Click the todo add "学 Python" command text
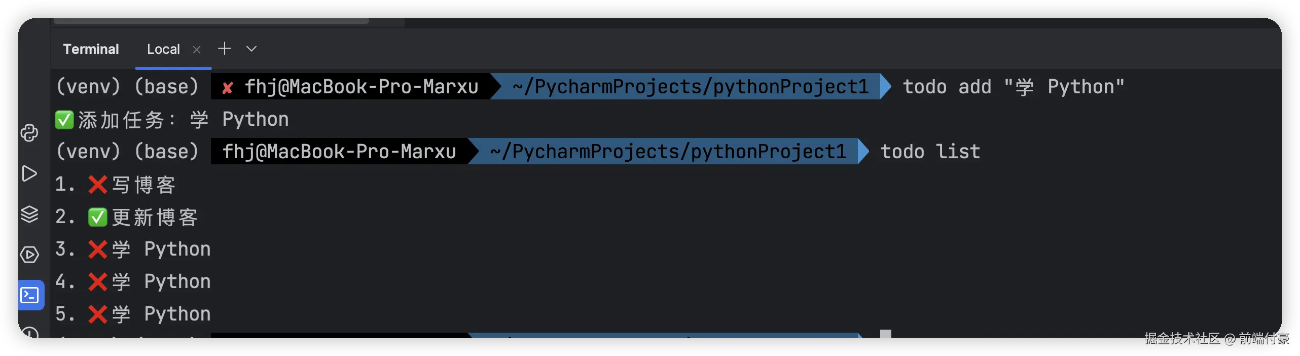The width and height of the screenshot is (1300, 356). click(x=1013, y=87)
